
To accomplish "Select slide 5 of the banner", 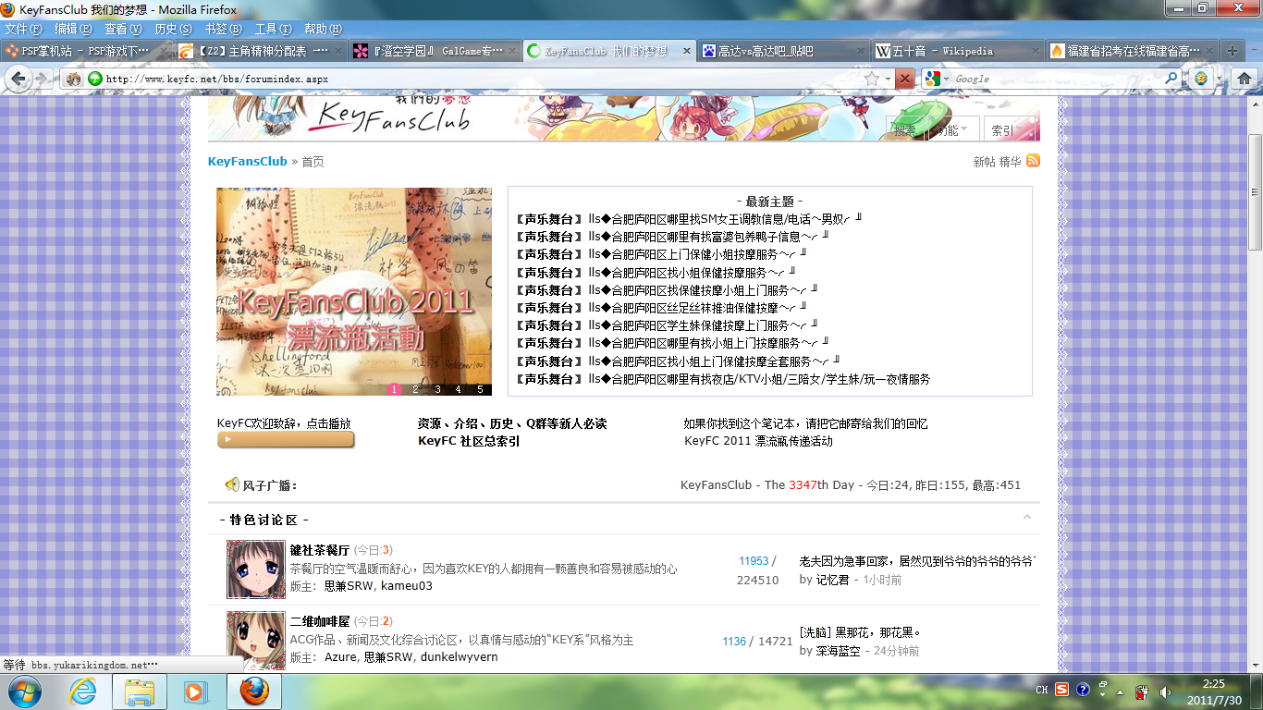I will point(480,389).
